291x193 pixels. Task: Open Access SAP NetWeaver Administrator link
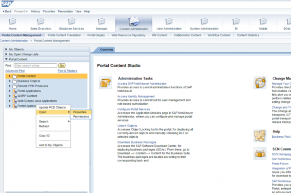[x=142, y=83]
